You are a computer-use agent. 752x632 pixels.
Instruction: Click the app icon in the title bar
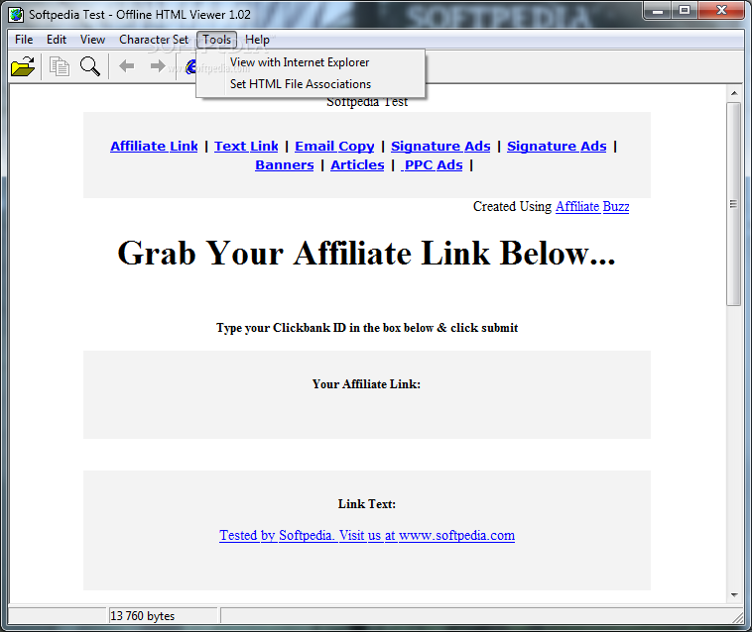[16, 14]
